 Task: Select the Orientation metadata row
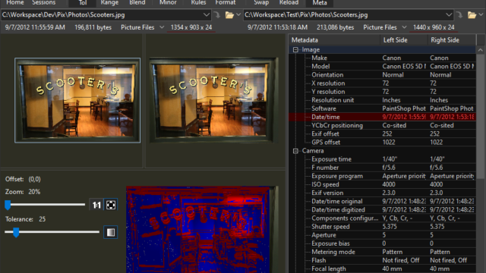(x=383, y=74)
